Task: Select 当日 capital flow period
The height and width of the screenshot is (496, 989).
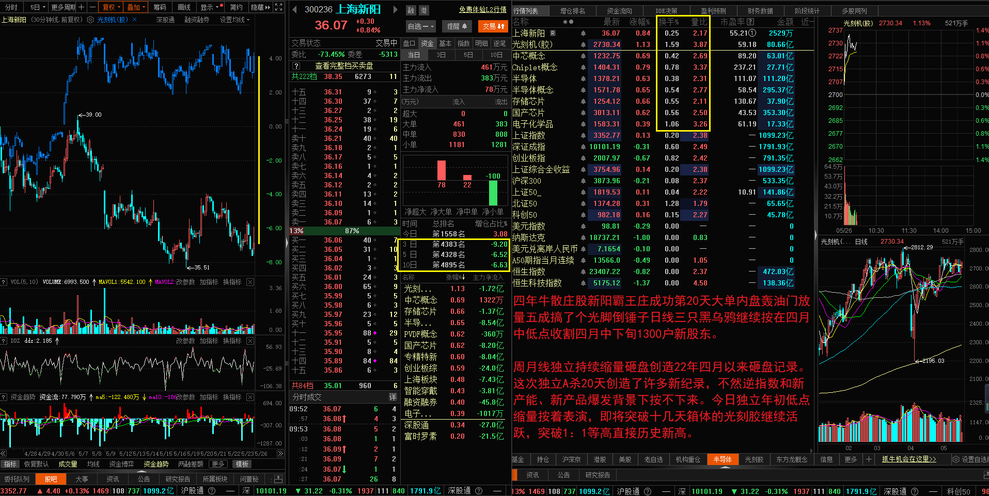Action: 414,55
